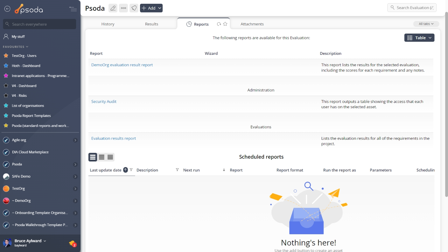Click the star icon beside TestOrg - Users
448x252 pixels.
[6, 55]
